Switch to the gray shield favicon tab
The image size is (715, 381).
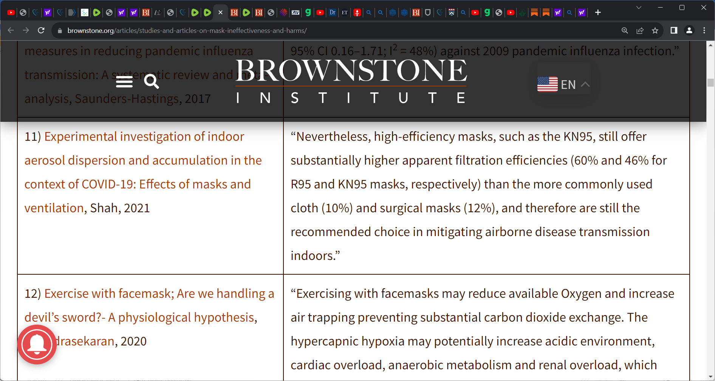click(x=428, y=12)
